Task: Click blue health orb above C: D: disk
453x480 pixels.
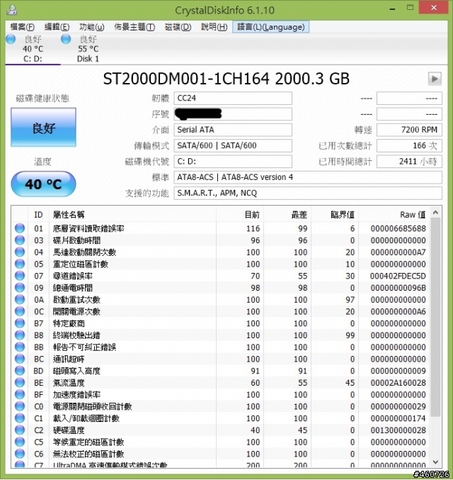Action: (x=11, y=39)
